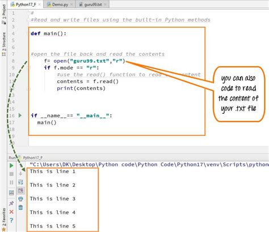This screenshot has height=232, width=269.
Task: Switch to the Demo.py editor tab
Action: click(60, 5)
